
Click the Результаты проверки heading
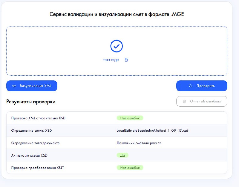[x=31, y=102]
